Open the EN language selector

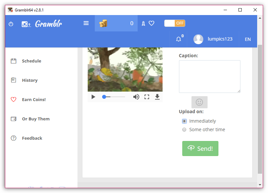coord(248,39)
